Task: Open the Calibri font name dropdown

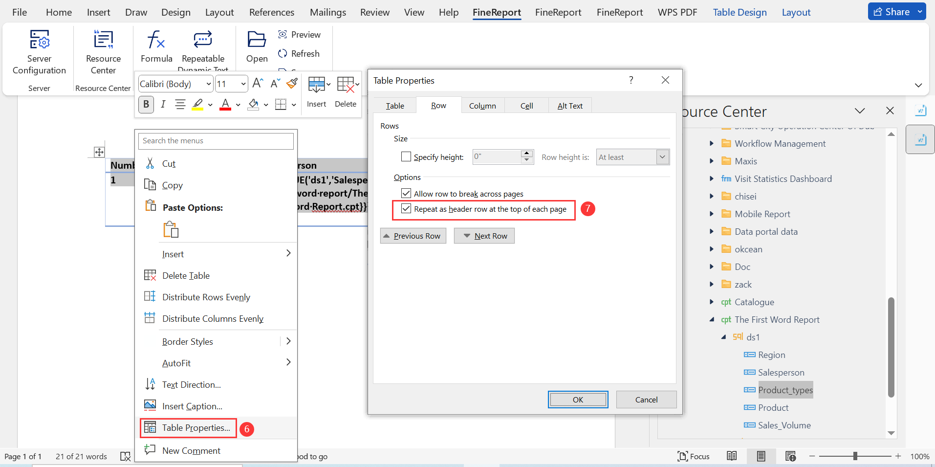Action: click(x=209, y=84)
